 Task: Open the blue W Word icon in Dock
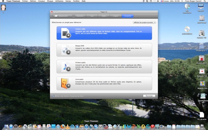click(x=129, y=126)
